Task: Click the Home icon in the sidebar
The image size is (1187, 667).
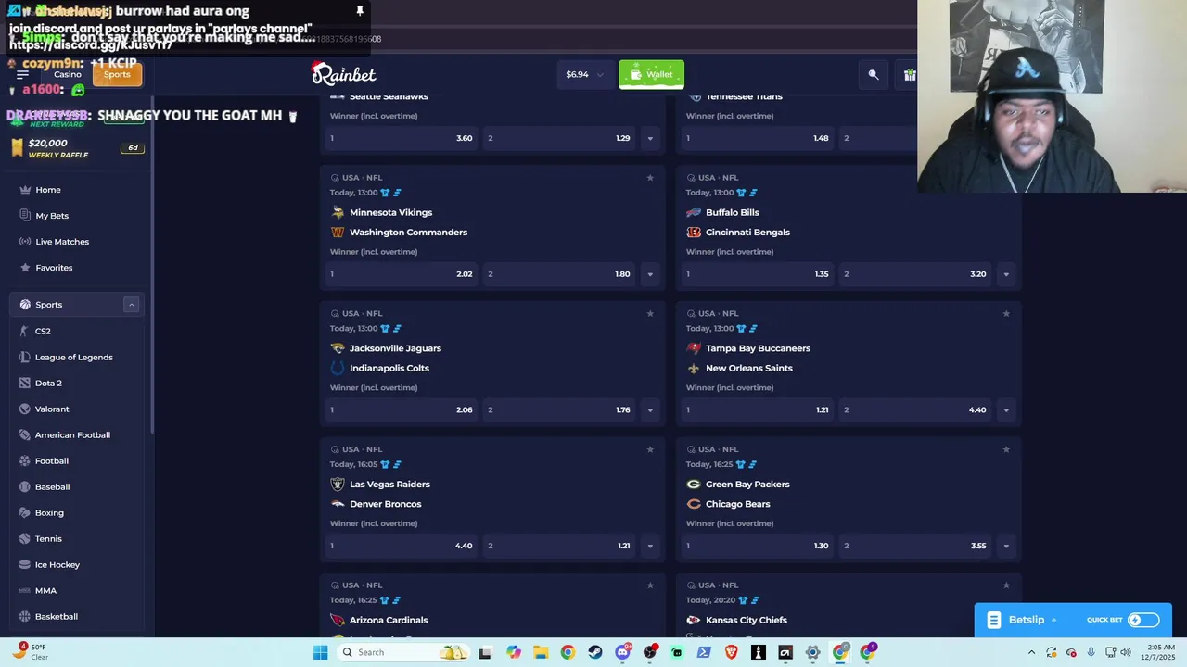Action: [26, 190]
